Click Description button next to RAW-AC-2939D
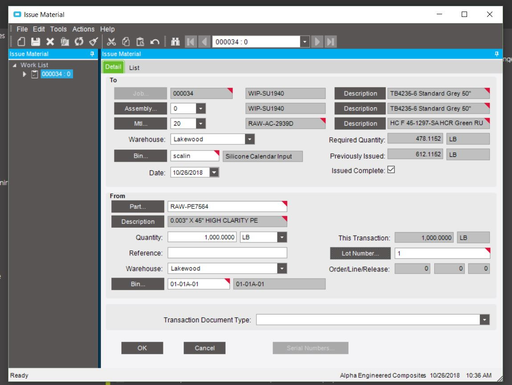The image size is (512, 385). pos(361,123)
